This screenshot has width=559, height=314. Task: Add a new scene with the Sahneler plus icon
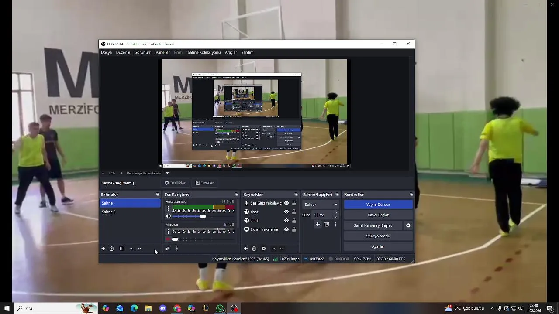(x=104, y=249)
